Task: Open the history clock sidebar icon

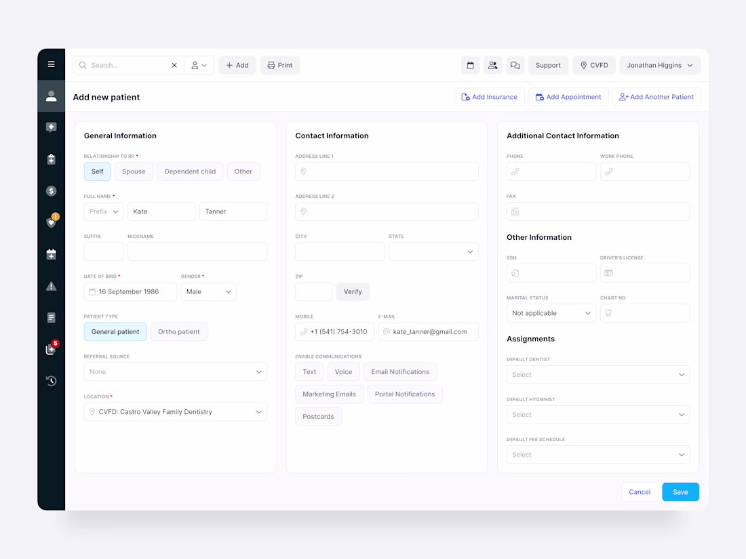Action: coord(51,381)
